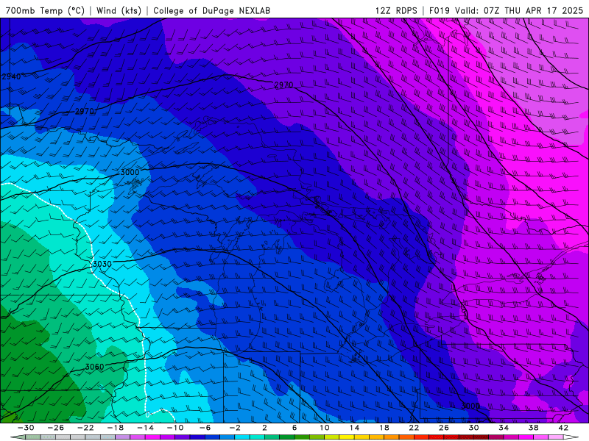Click the 2940 height contour label
This screenshot has height=441, width=589.
point(11,76)
